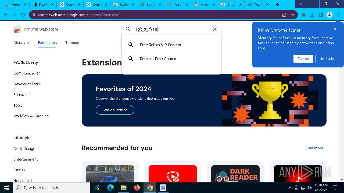
Task: Click See more for Recommended for you
Action: point(315,148)
